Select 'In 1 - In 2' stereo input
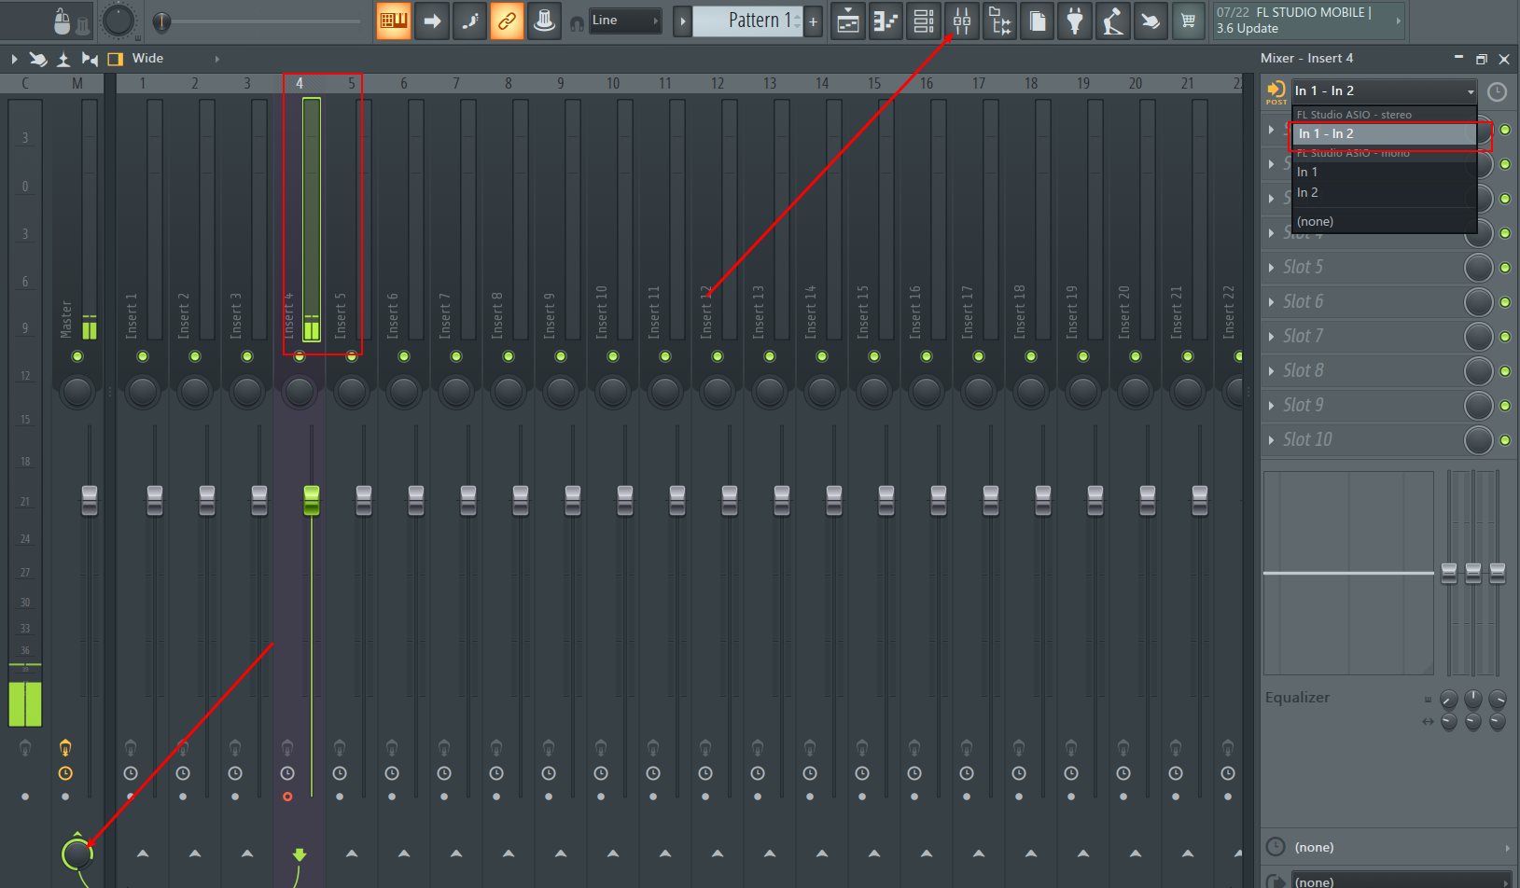The width and height of the screenshot is (1520, 888). [1384, 133]
